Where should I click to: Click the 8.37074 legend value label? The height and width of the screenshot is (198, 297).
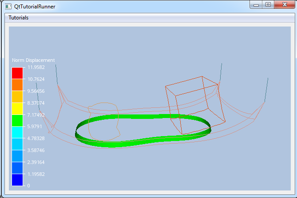point(36,103)
